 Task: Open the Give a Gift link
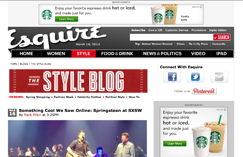155,30
